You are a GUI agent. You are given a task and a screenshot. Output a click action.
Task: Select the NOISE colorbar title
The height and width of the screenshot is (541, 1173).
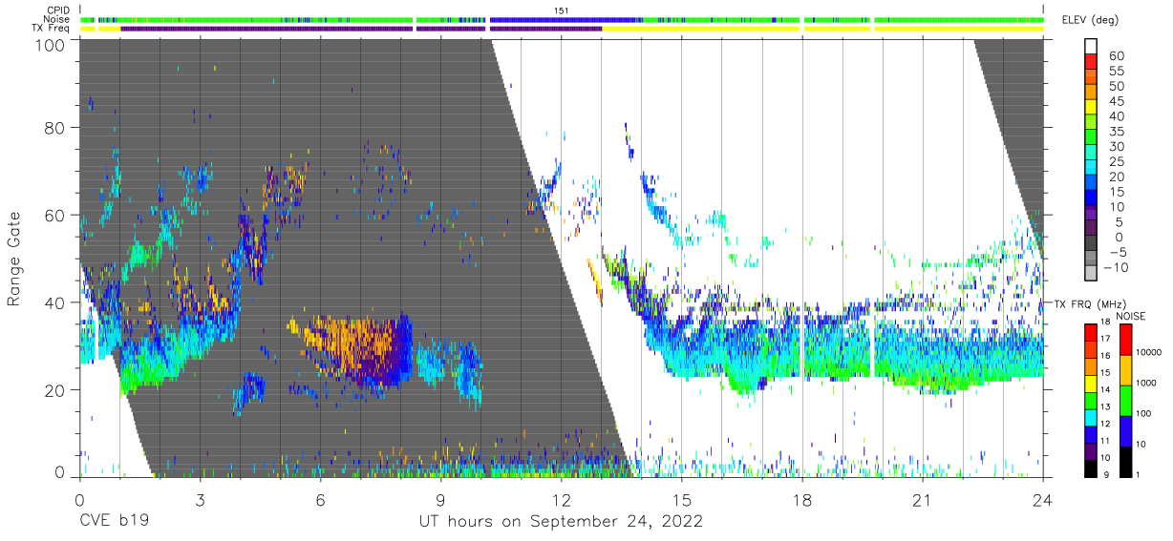click(x=1131, y=316)
